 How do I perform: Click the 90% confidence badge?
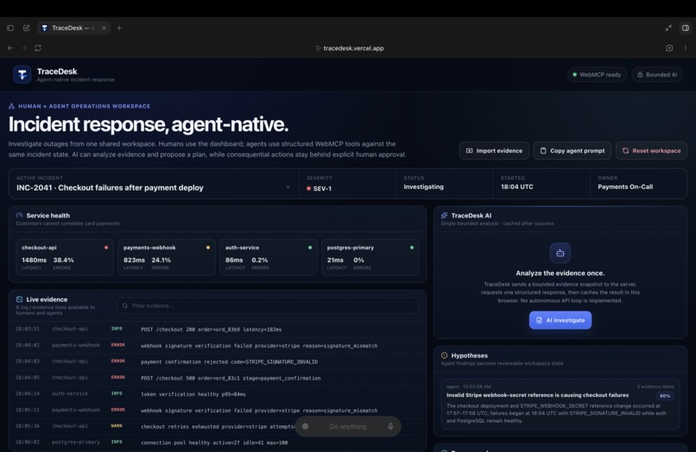(665, 396)
